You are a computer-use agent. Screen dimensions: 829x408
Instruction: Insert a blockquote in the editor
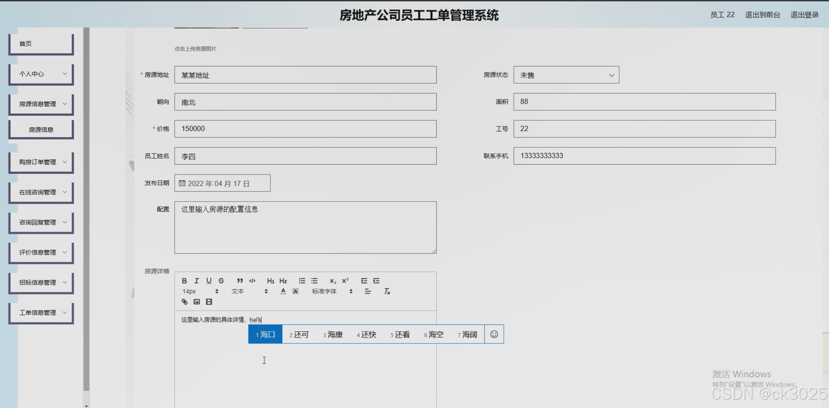[240, 281]
